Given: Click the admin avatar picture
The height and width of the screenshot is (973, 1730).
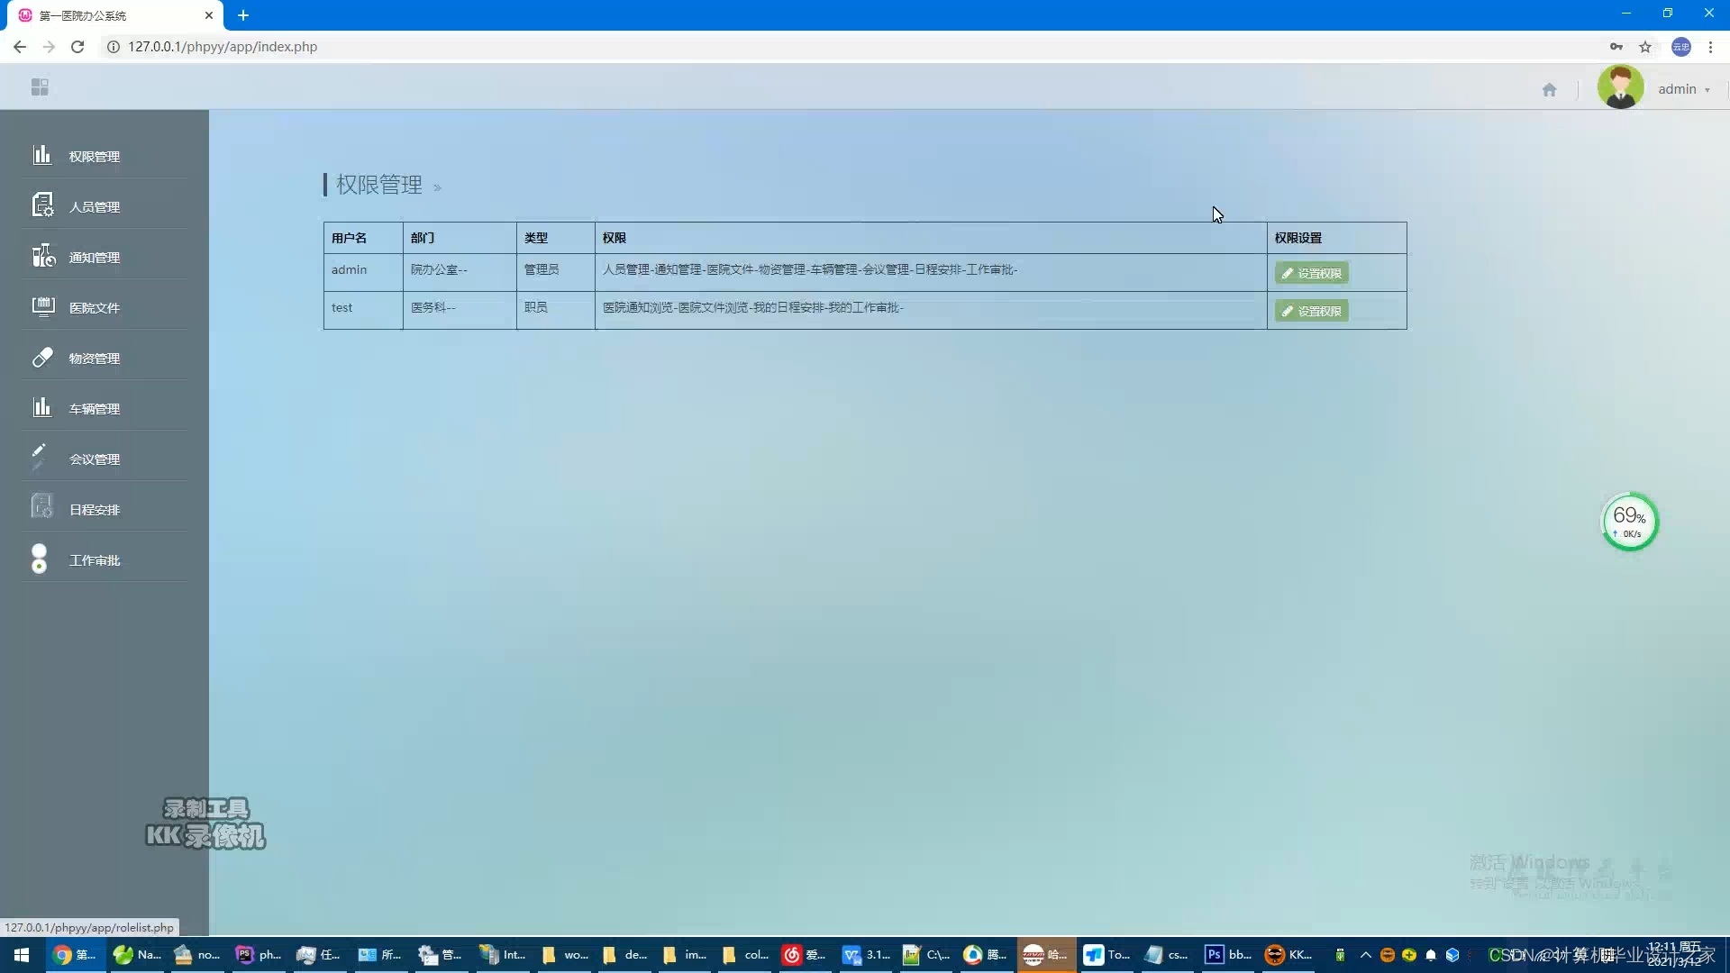Looking at the screenshot, I should pos(1619,88).
